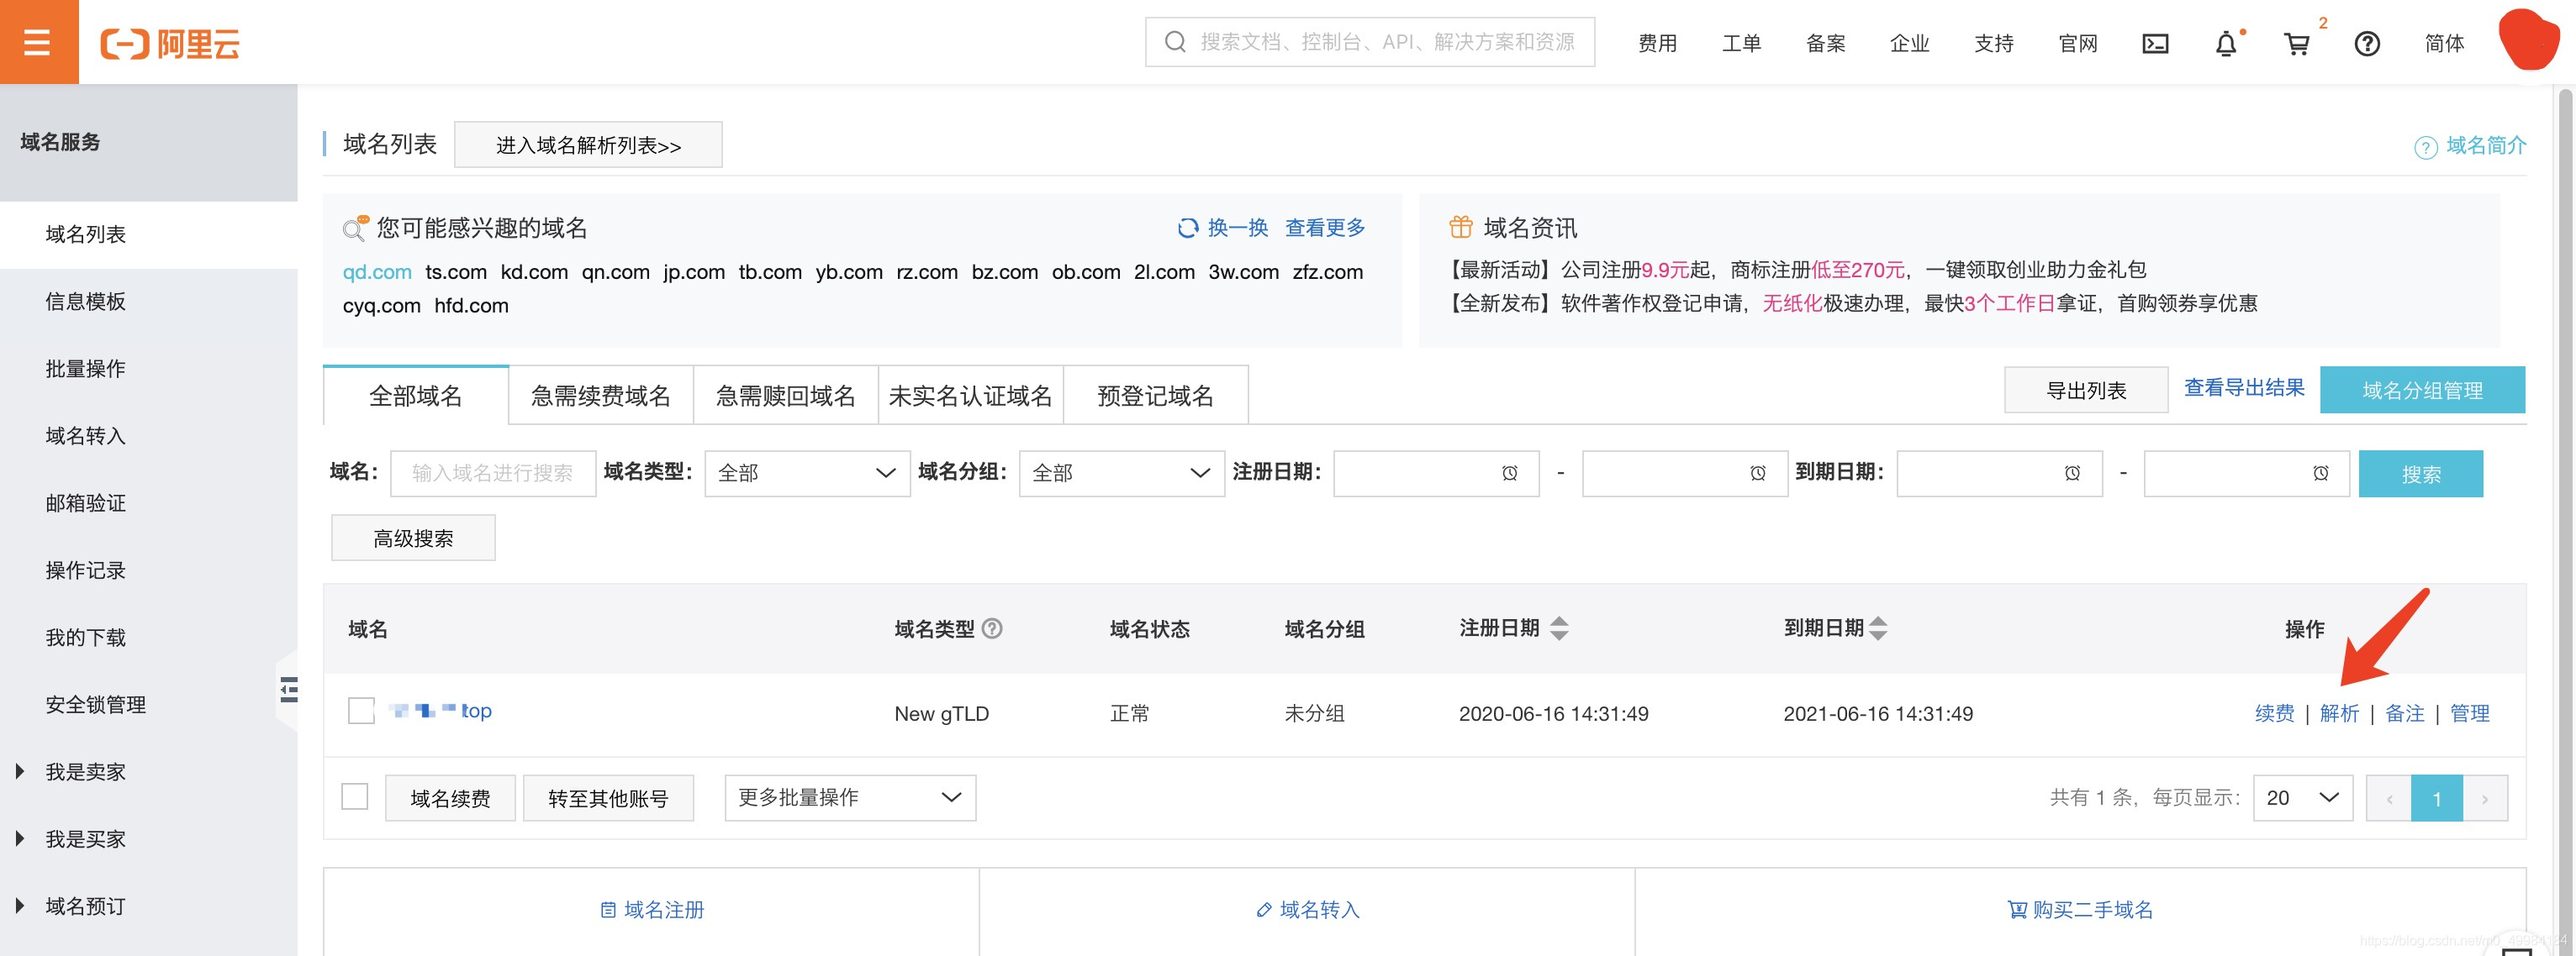Switch to the 急需续费域名 tab
The height and width of the screenshot is (956, 2576).
[x=600, y=396]
